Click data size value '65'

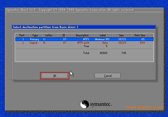[143, 39]
